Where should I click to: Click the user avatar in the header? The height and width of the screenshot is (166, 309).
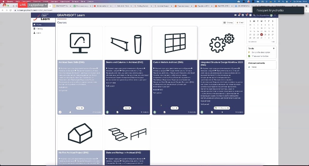coord(272,15)
